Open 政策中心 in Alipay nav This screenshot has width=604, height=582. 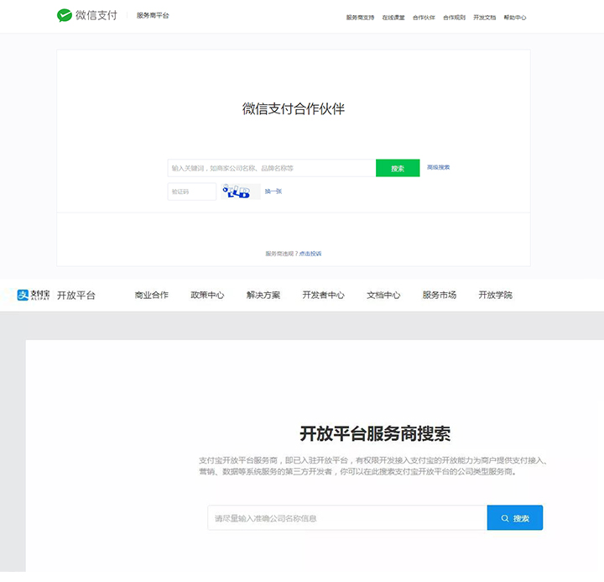pyautogui.click(x=208, y=295)
